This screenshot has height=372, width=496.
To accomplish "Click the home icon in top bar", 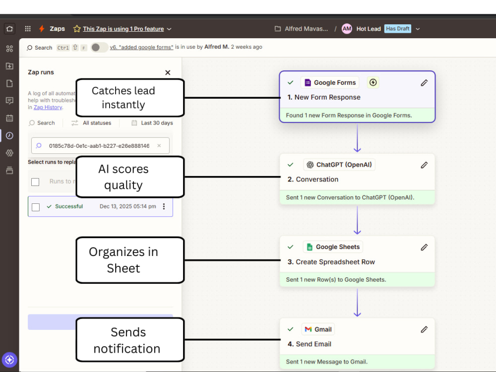I will 9,29.
